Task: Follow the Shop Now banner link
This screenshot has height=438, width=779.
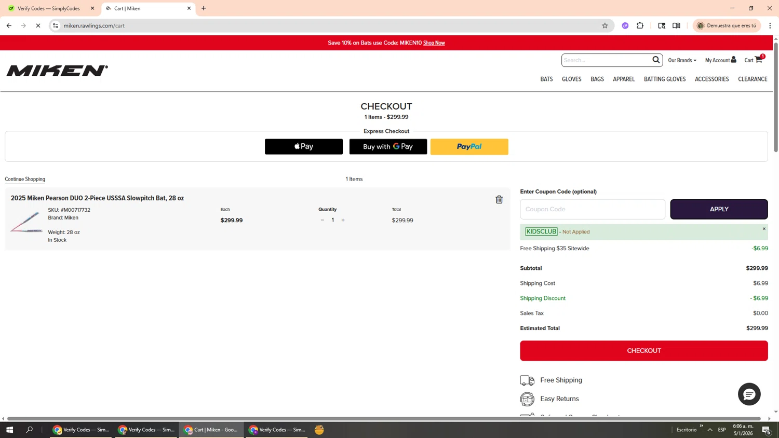Action: (x=434, y=43)
